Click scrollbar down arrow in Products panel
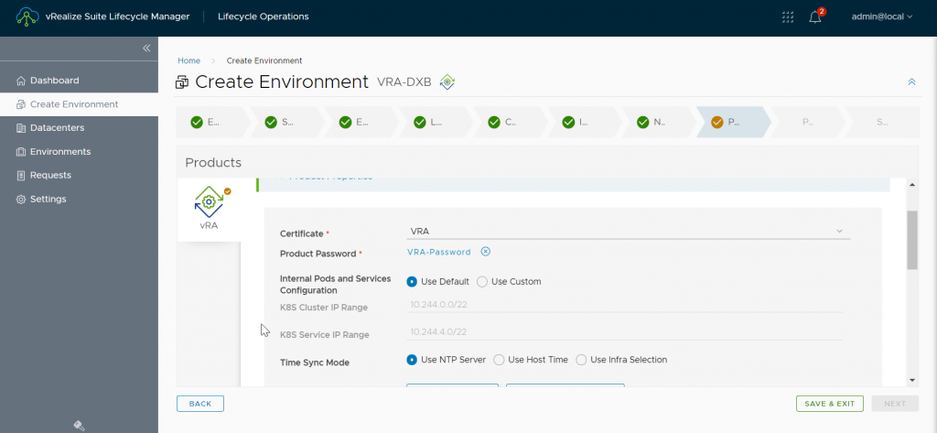This screenshot has height=433, width=937. click(912, 380)
